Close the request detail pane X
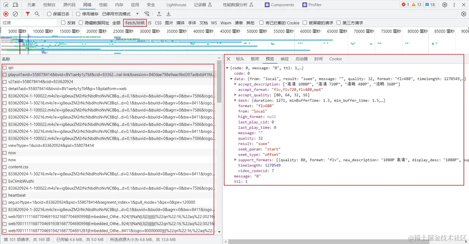469x244 pixels. pyautogui.click(x=228, y=59)
